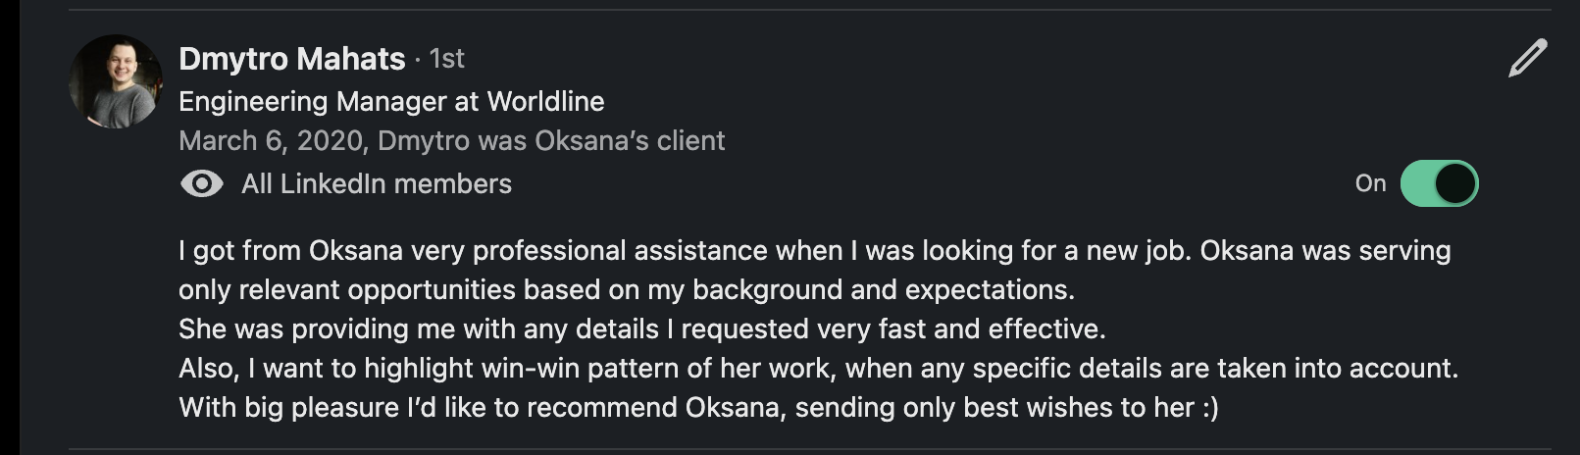Click the "Dmytro was Oksana's client" relationship text
Viewport: 1580px width, 455px height.
click(551, 141)
